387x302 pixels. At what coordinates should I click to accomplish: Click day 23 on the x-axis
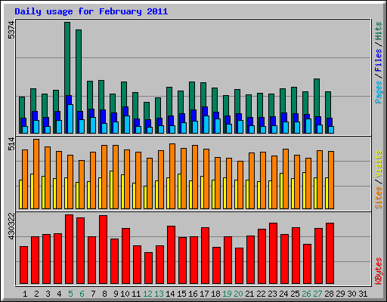pos(272,294)
